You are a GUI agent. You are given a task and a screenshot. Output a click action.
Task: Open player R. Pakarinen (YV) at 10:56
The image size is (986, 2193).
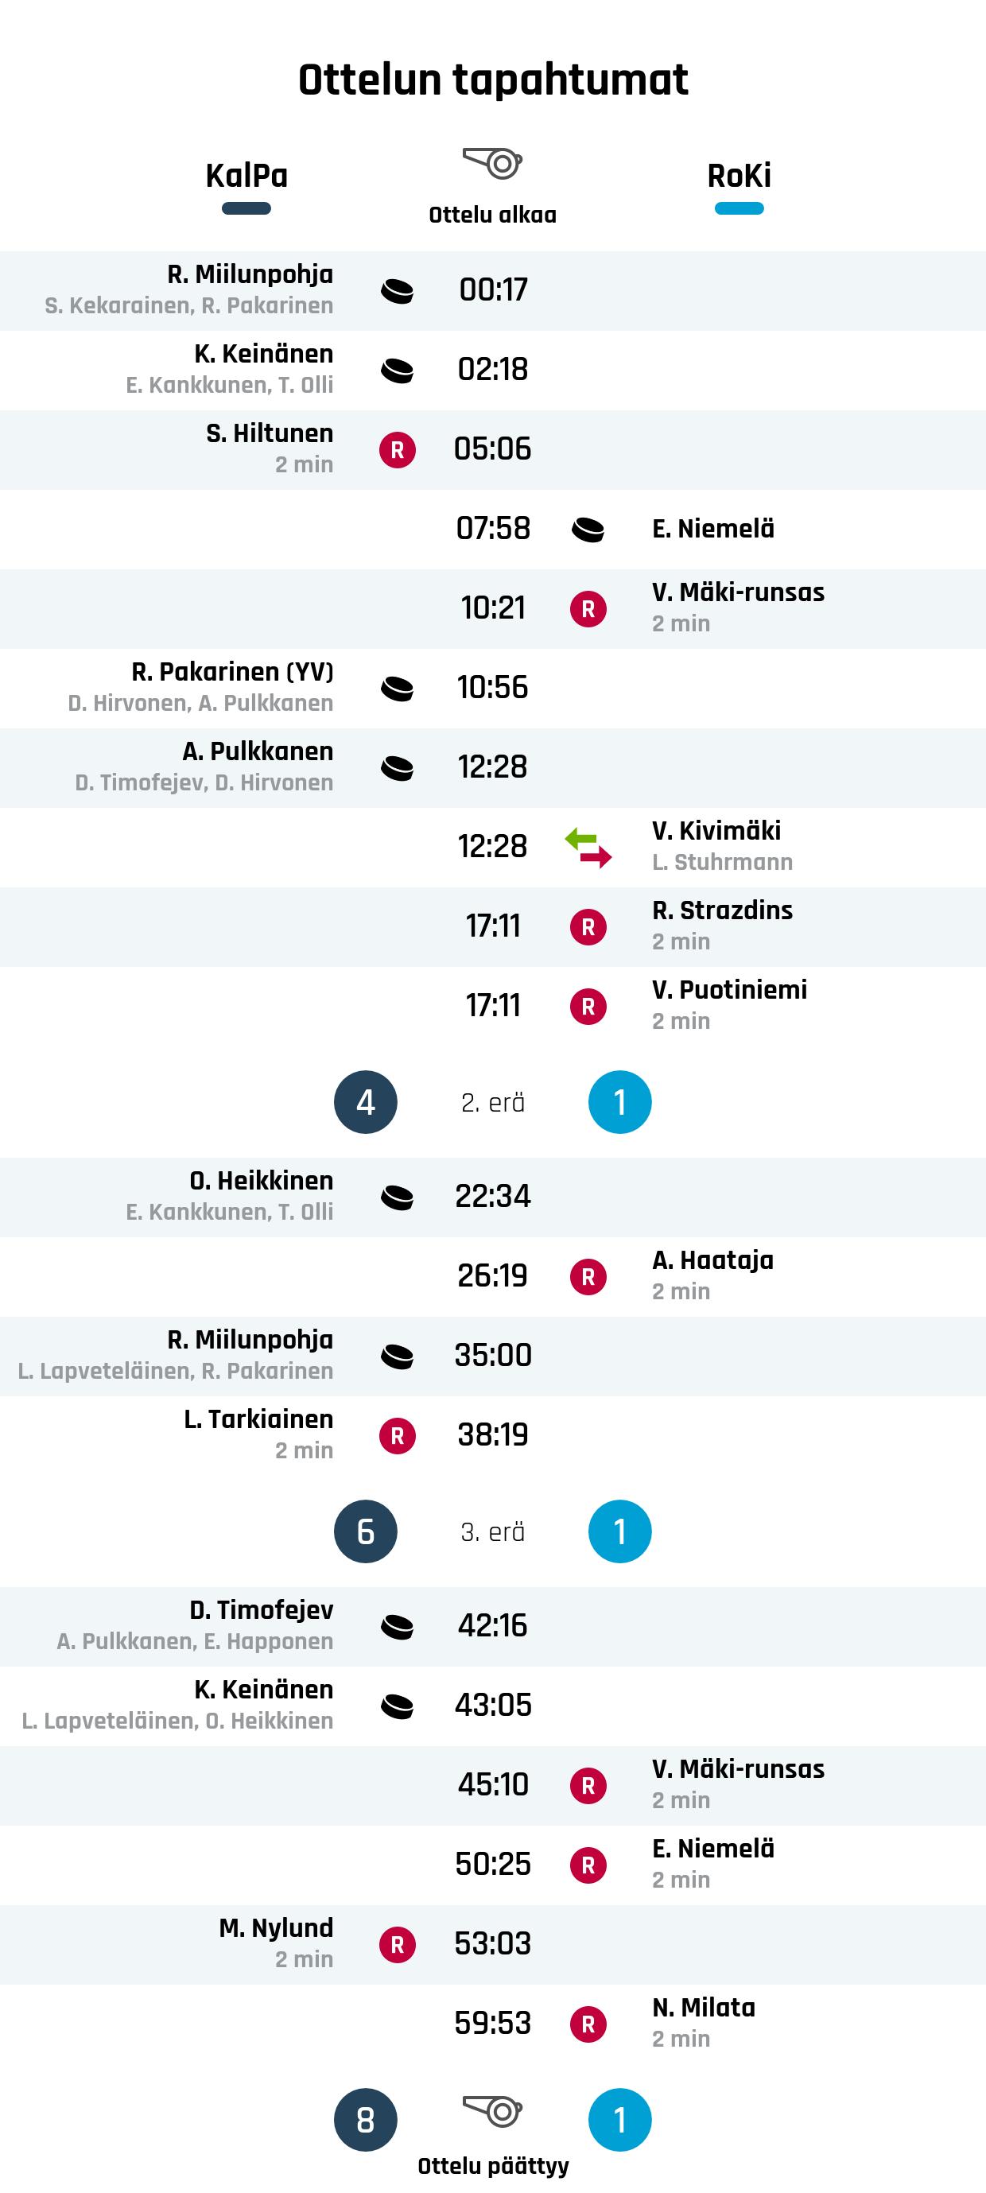tap(231, 672)
